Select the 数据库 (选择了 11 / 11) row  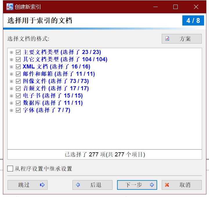click(x=53, y=103)
